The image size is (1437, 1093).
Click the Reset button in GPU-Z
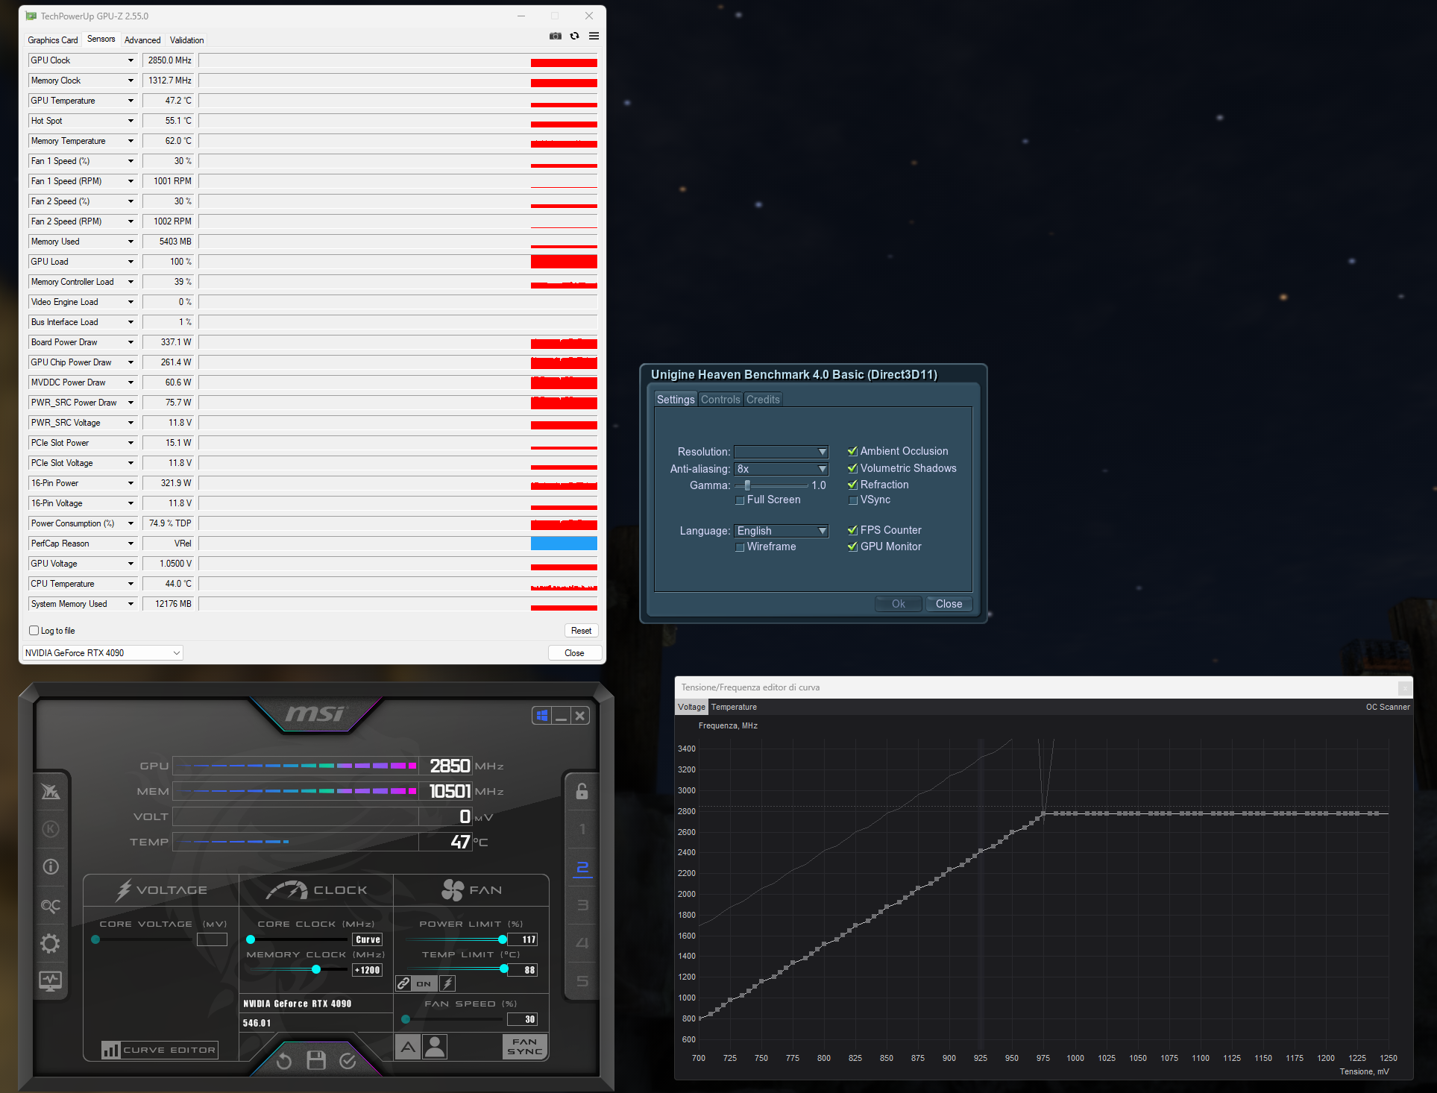pos(581,631)
